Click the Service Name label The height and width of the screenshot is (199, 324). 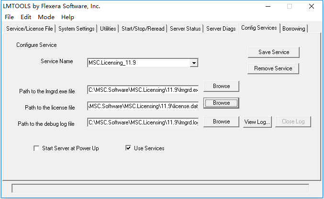click(x=57, y=61)
